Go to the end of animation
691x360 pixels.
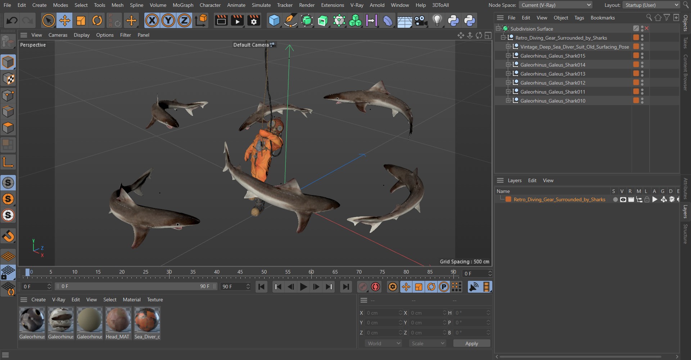pos(345,287)
